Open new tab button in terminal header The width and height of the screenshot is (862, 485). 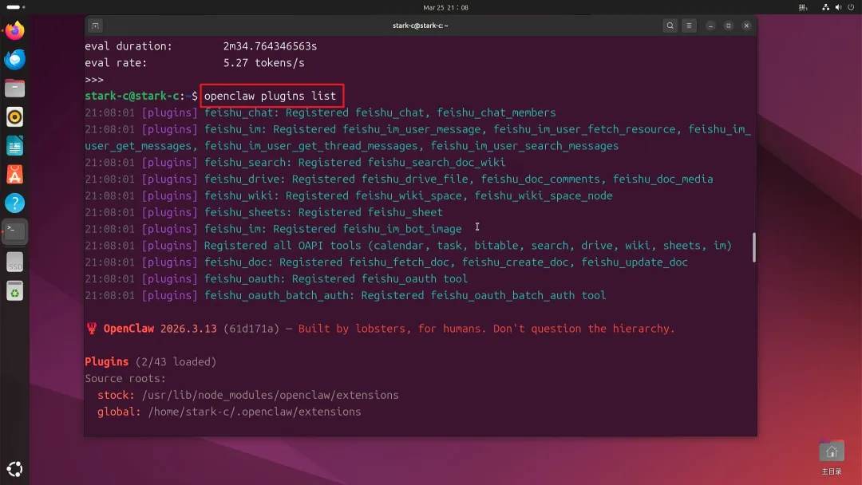(x=95, y=26)
